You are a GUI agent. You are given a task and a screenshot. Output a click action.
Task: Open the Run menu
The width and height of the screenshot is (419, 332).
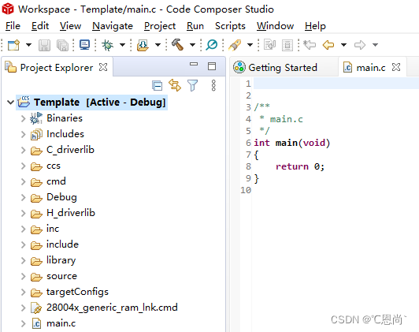point(195,26)
